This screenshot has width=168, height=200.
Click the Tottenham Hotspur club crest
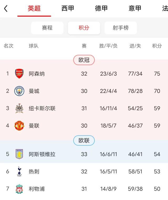coord(19,172)
